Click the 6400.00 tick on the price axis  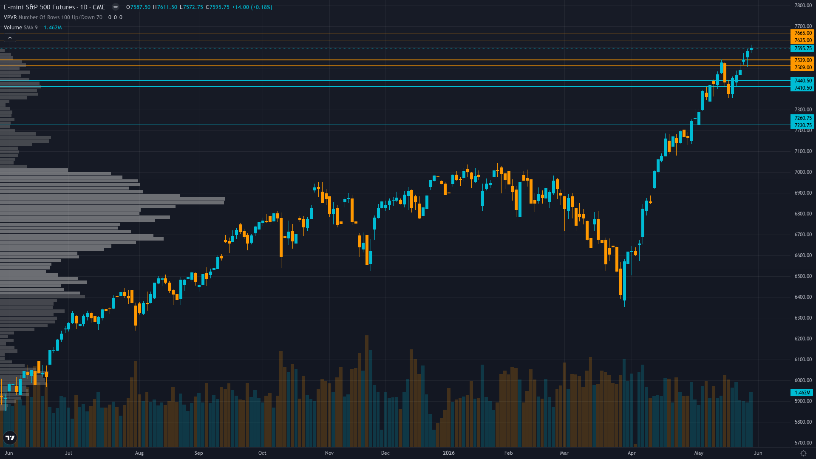coord(803,297)
